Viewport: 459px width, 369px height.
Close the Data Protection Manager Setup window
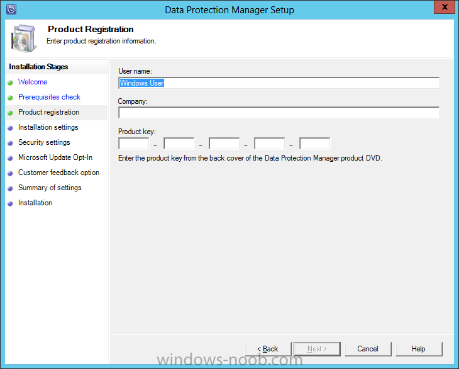tap(445, 7)
